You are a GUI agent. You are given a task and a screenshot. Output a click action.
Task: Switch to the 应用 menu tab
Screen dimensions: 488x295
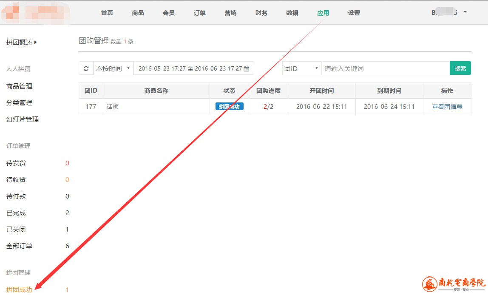coord(323,13)
